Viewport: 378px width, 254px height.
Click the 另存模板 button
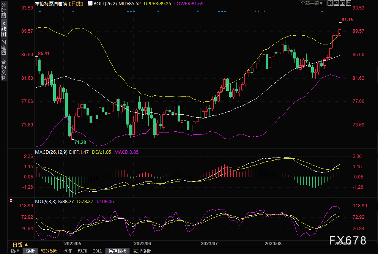[x=118, y=251]
